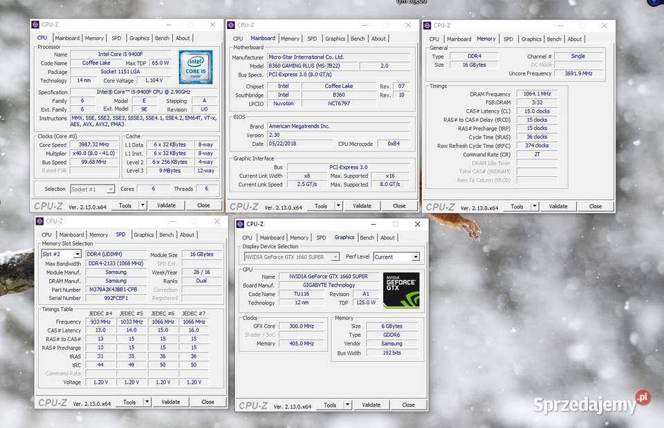Open the Socket #1 selection dropdown
The height and width of the screenshot is (428, 664).
pyautogui.click(x=92, y=188)
